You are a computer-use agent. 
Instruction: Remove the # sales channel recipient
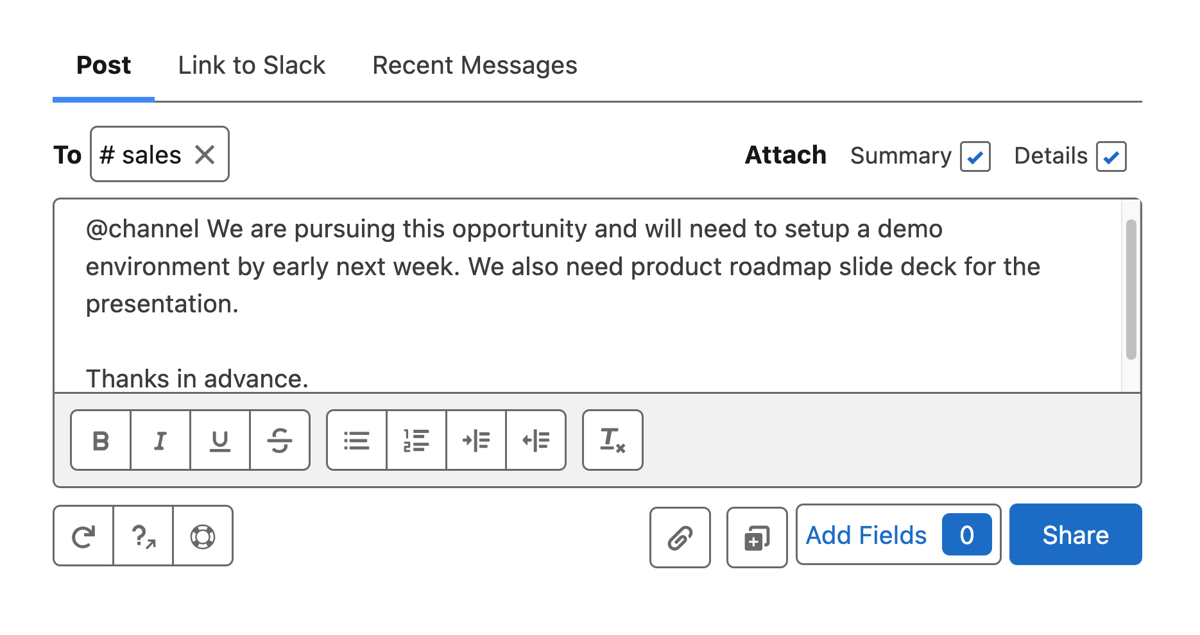pos(205,155)
